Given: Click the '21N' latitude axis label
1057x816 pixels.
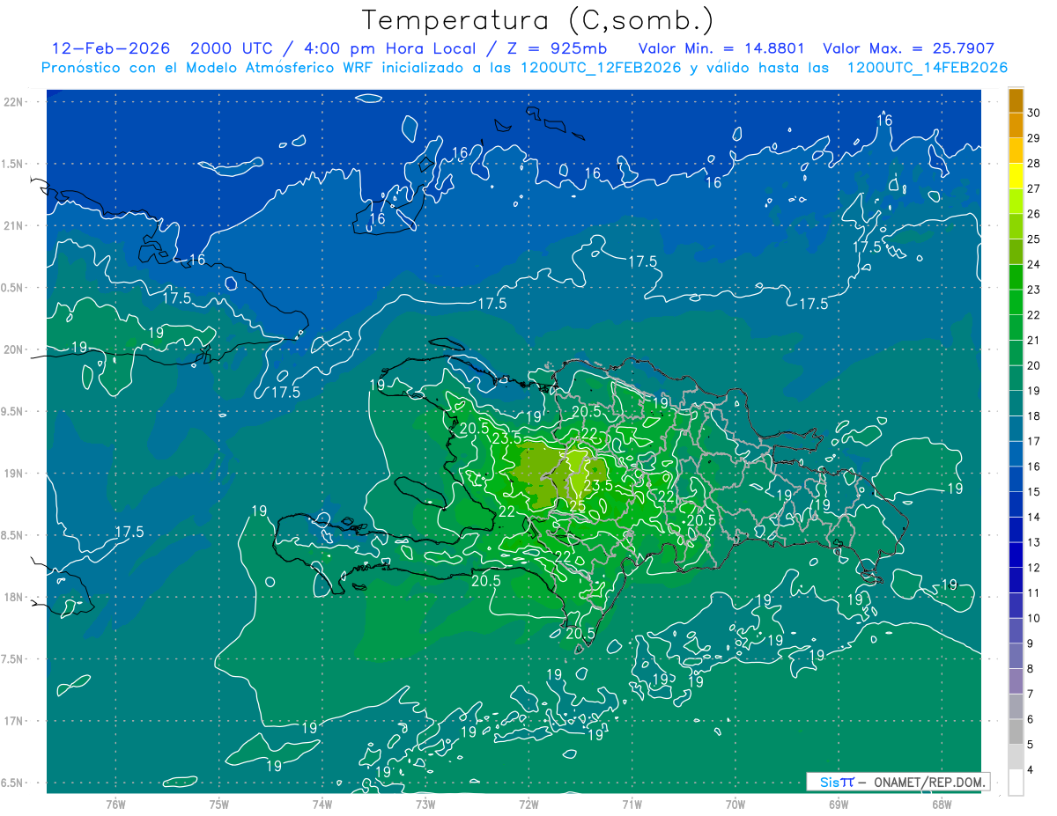Looking at the screenshot, I should pyautogui.click(x=14, y=226).
